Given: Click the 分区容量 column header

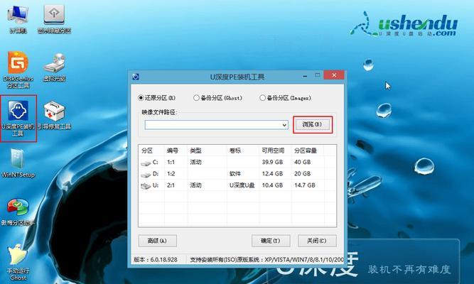Looking at the screenshot, I should 306,151.
